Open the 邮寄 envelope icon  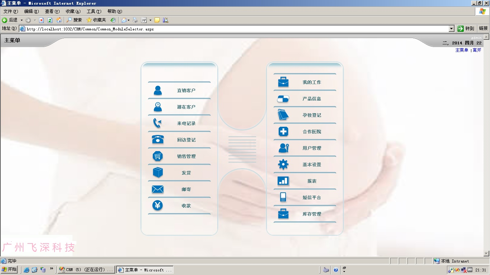click(157, 189)
